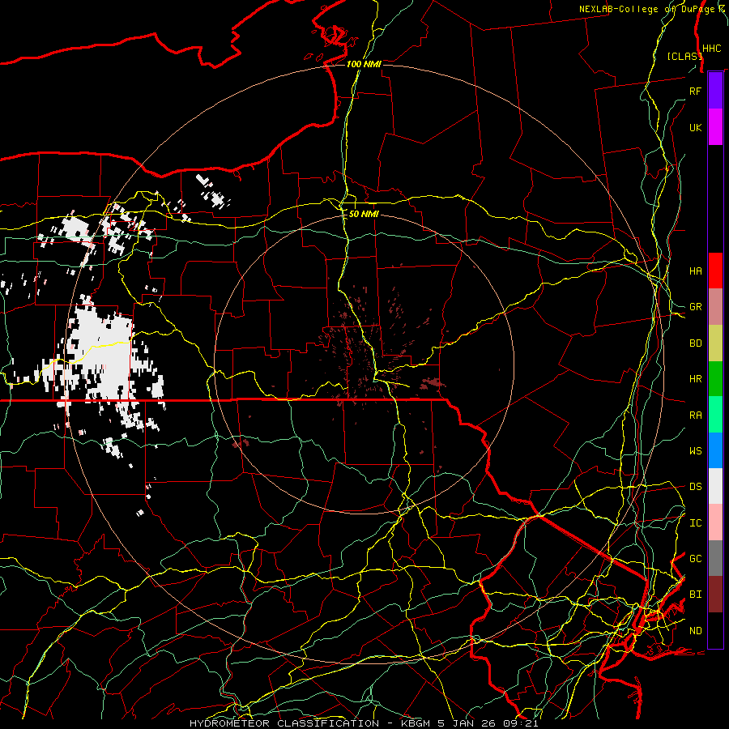Select the BD big drops swatch
The image size is (729, 729).
coord(715,343)
